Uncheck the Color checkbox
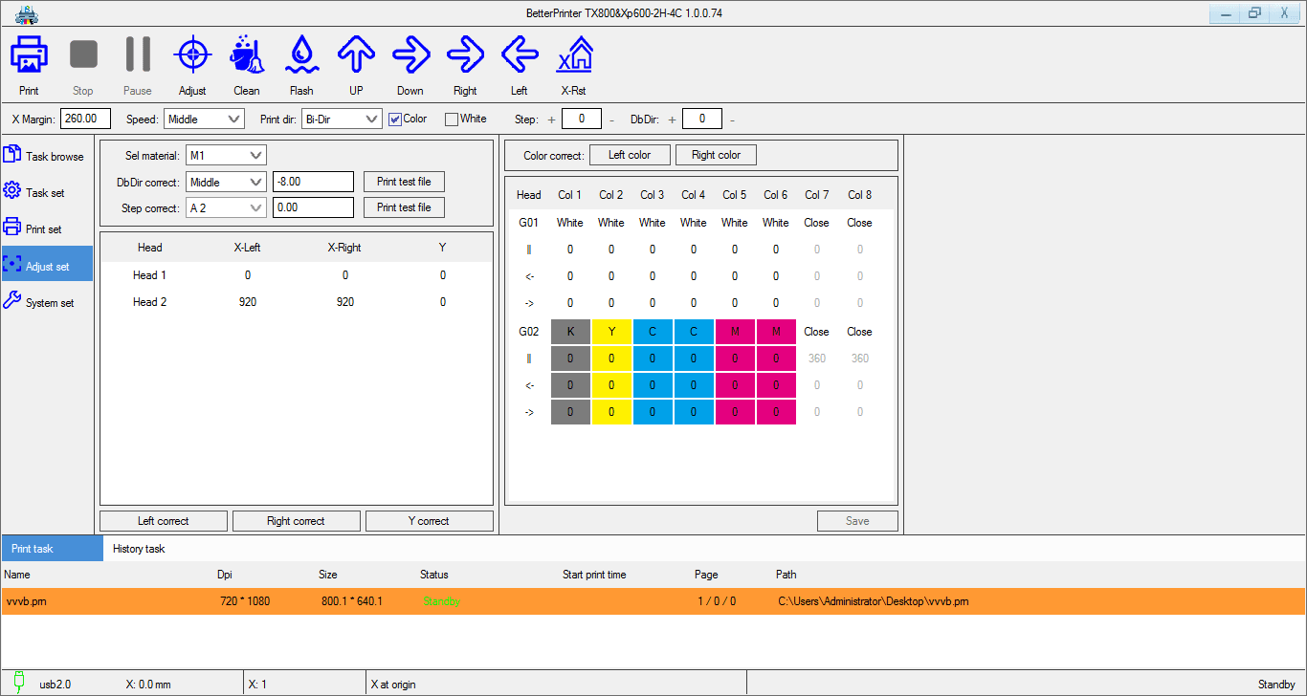1307x696 pixels. 395,120
